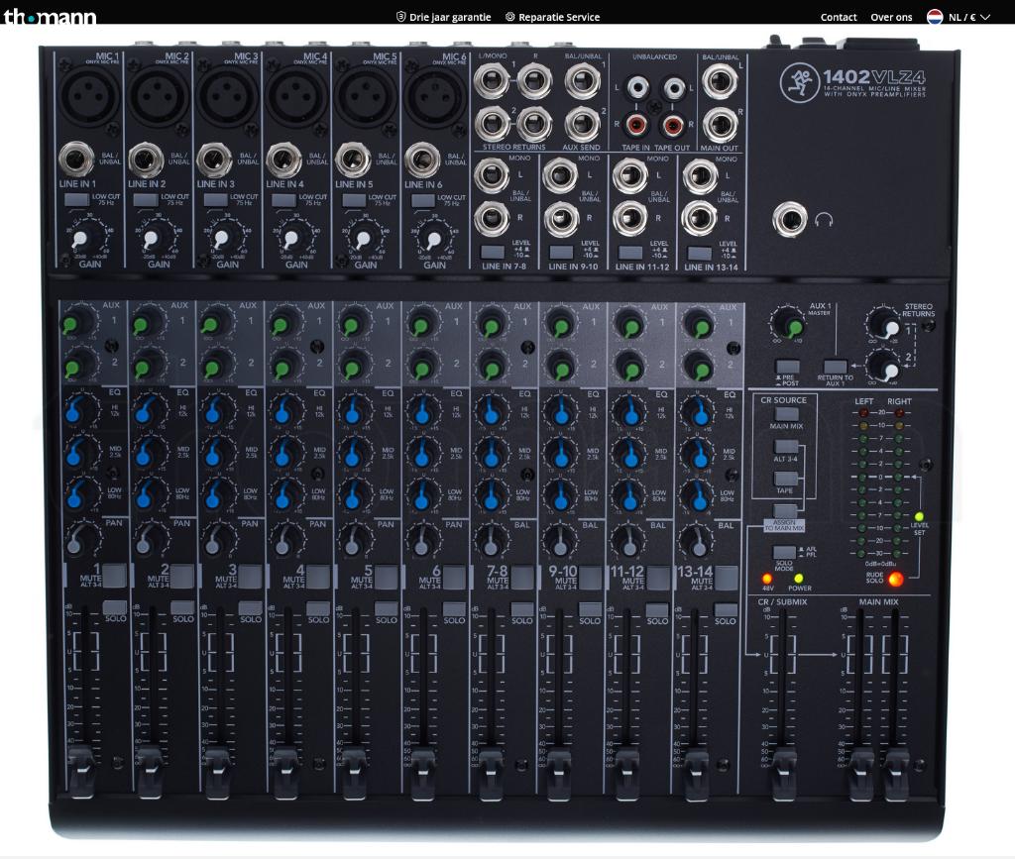Image resolution: width=1015 pixels, height=859 pixels.
Task: Click the Netherlands flag icon
Action: [x=934, y=17]
